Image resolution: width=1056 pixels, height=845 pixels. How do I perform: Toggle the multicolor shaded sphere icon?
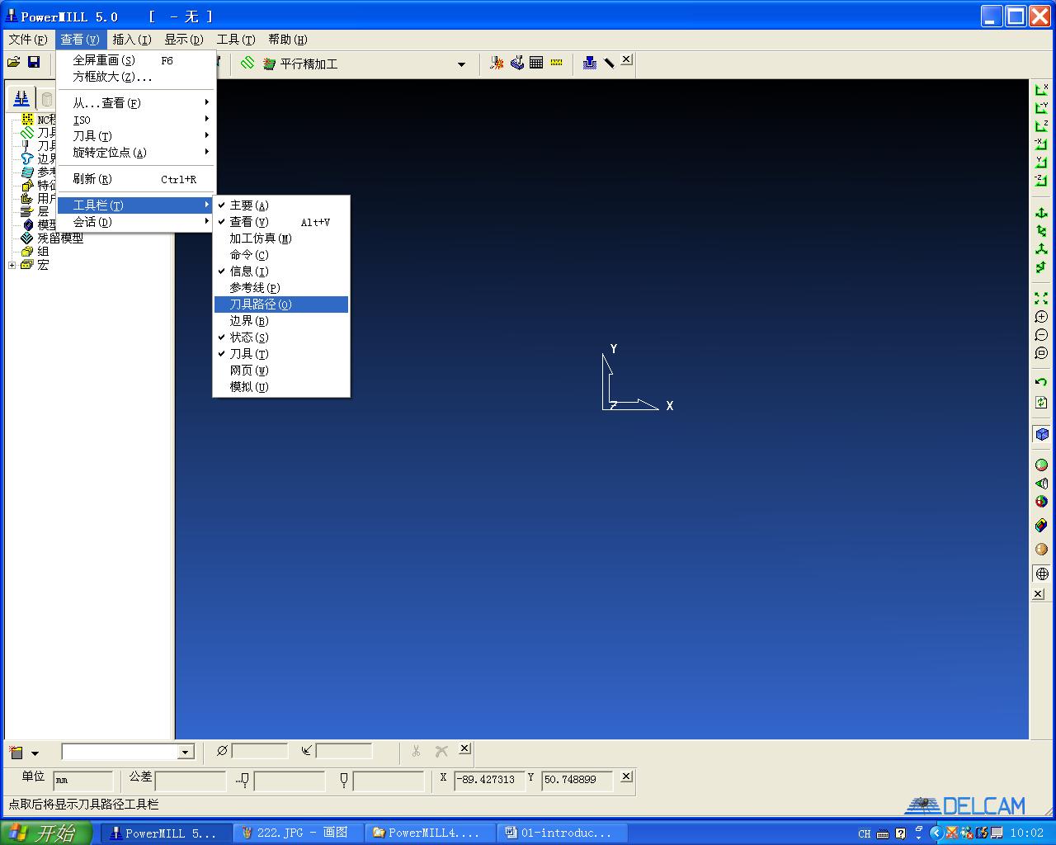(1041, 502)
